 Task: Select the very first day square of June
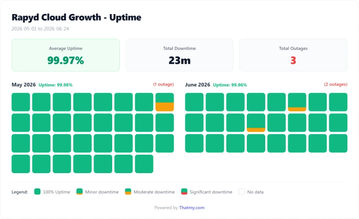coord(194,102)
